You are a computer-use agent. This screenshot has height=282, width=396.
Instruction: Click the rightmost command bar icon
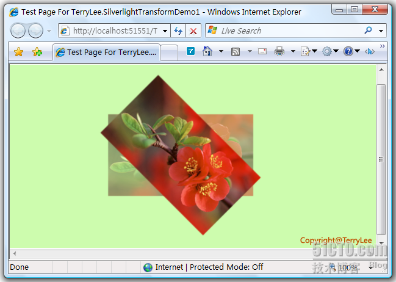(370, 51)
